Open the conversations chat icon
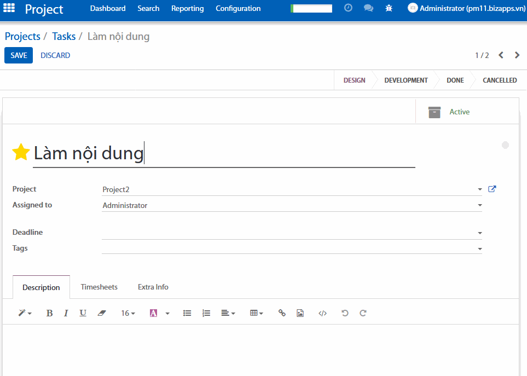The height and width of the screenshot is (376, 527). click(368, 8)
